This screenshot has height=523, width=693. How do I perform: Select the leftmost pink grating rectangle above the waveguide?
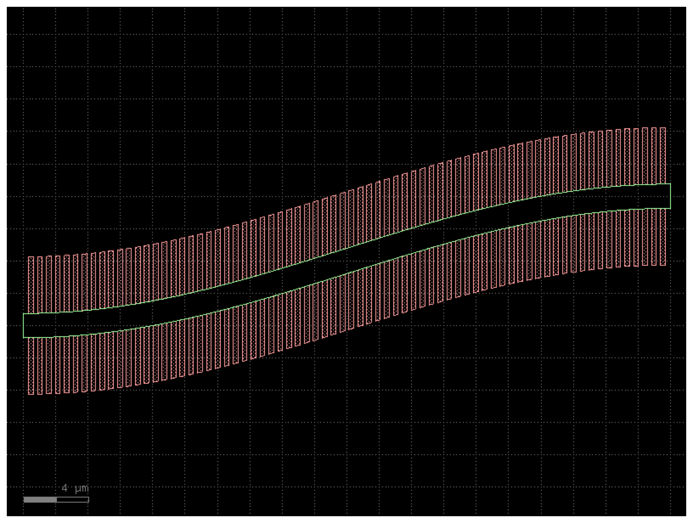pos(31,285)
